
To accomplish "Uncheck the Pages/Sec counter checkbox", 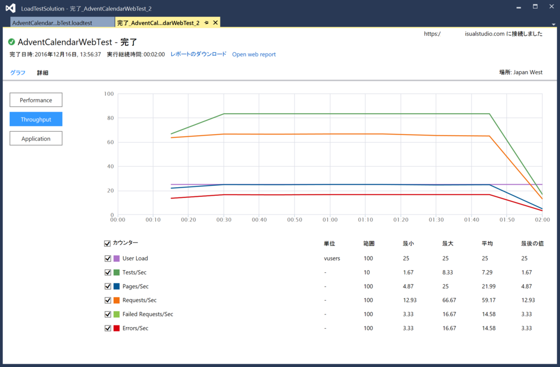I will (x=108, y=286).
